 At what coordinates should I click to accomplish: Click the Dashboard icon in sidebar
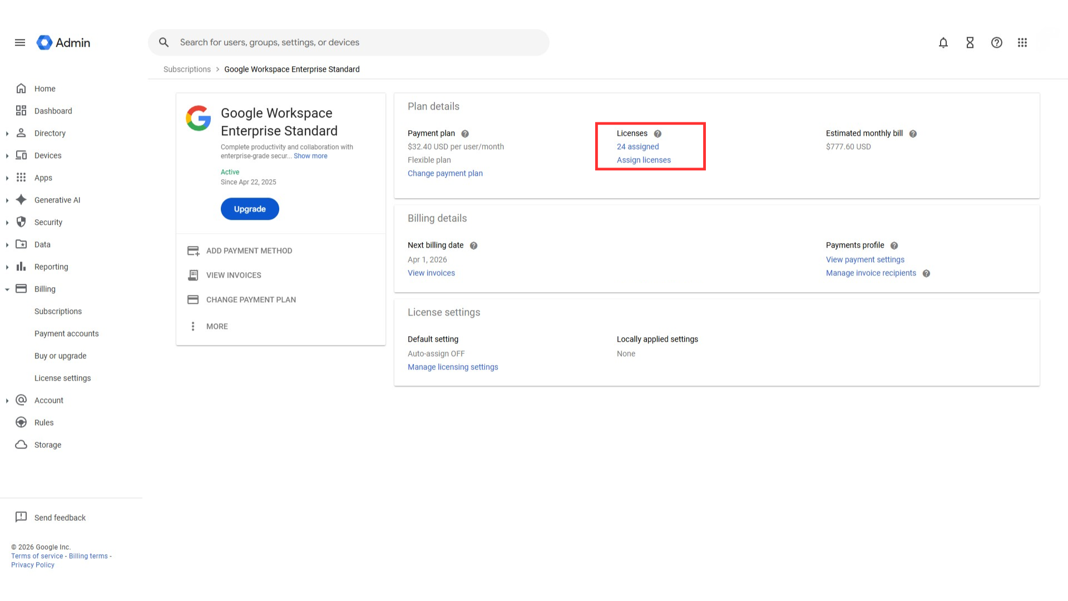[x=21, y=111]
